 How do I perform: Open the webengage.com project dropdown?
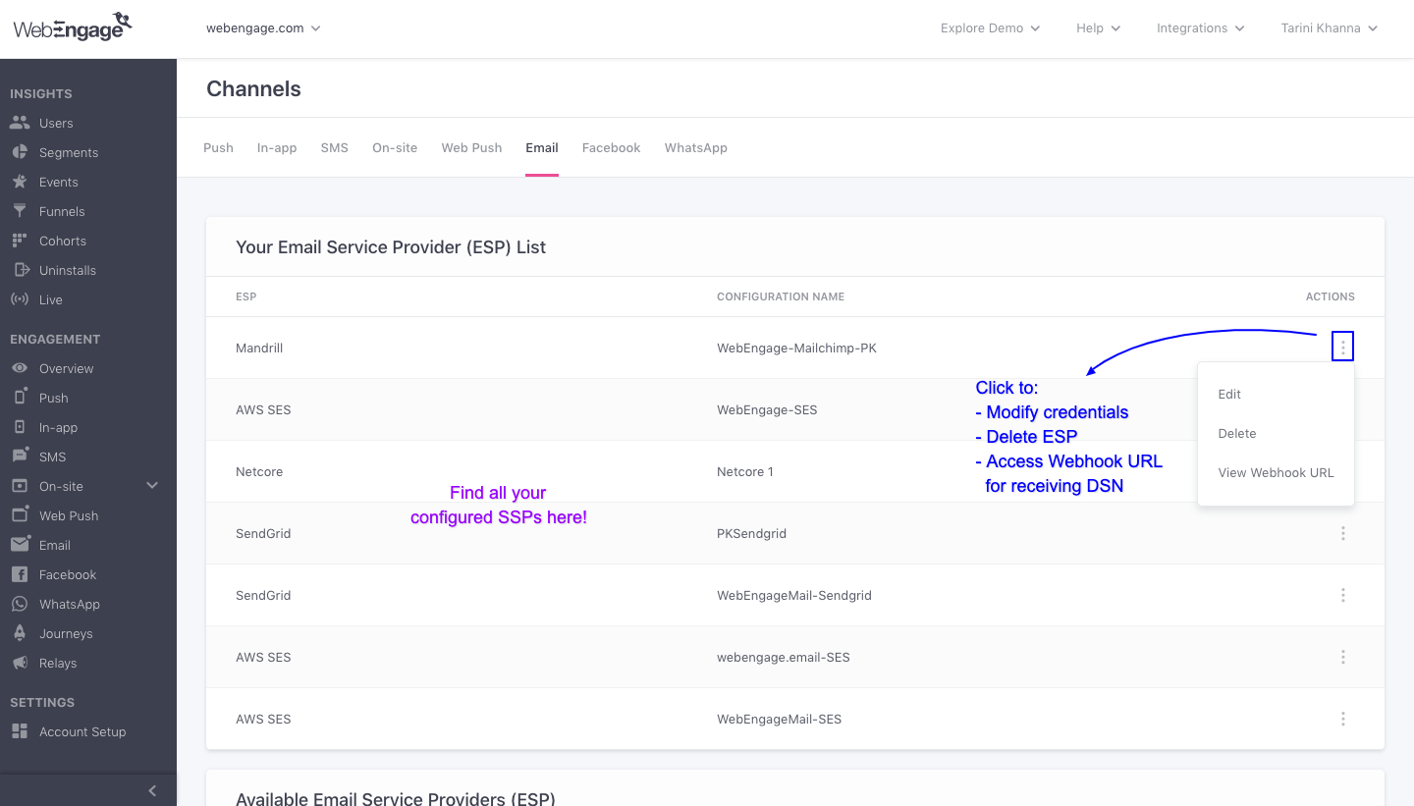[263, 28]
